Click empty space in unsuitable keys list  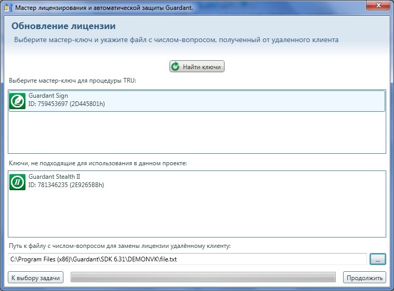pos(196,216)
